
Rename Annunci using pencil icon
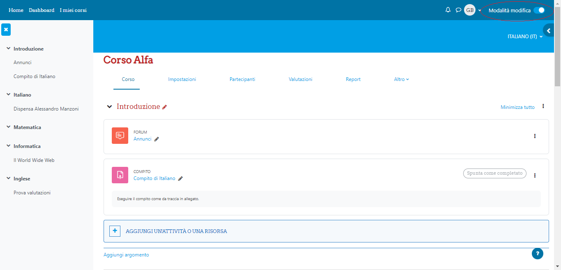157,139
